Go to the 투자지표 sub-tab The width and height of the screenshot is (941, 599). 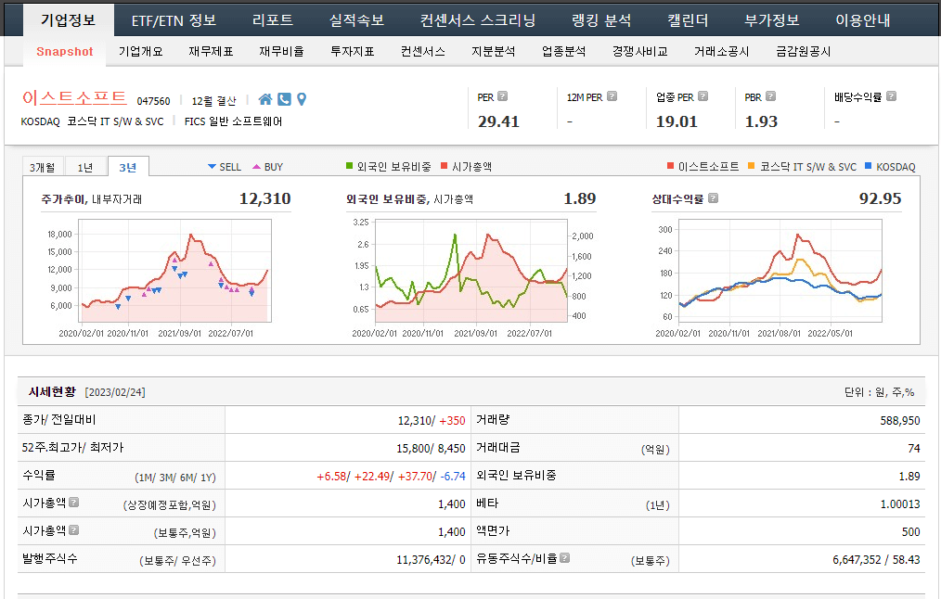point(353,52)
